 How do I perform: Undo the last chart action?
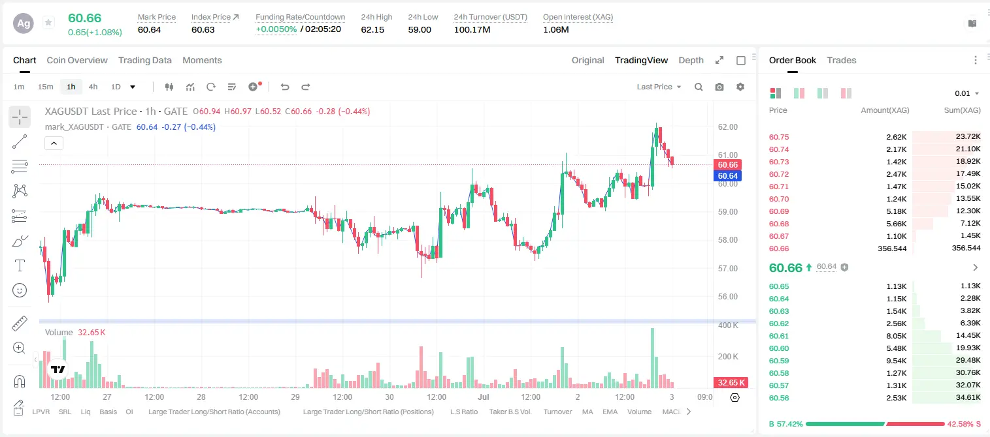[284, 87]
